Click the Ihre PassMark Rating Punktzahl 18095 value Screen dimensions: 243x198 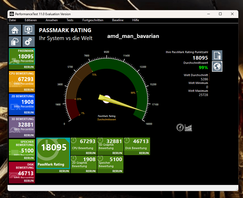pyautogui.click(x=200, y=58)
